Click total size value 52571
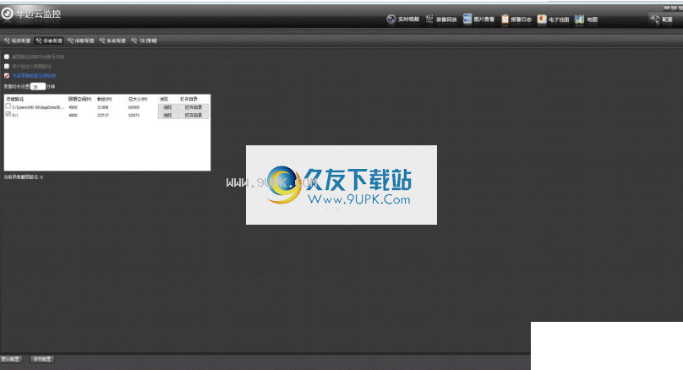This screenshot has width=683, height=370. (x=134, y=116)
